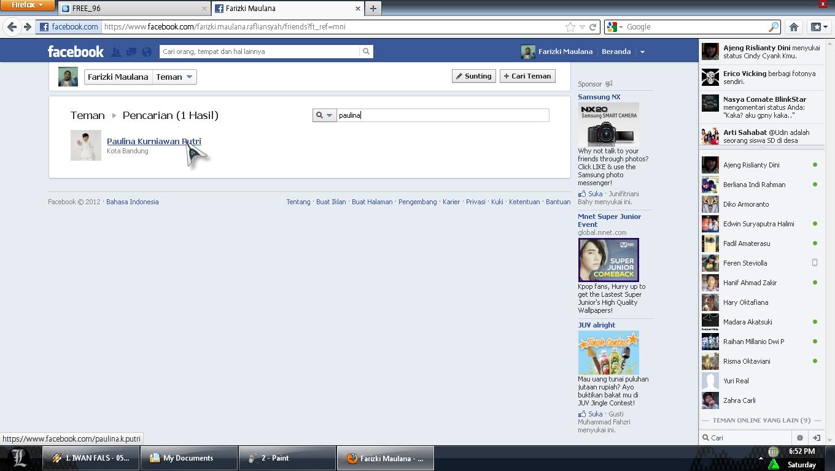Click the Super Junior Comeback ad image
This screenshot has height=471, width=835.
pyautogui.click(x=608, y=260)
